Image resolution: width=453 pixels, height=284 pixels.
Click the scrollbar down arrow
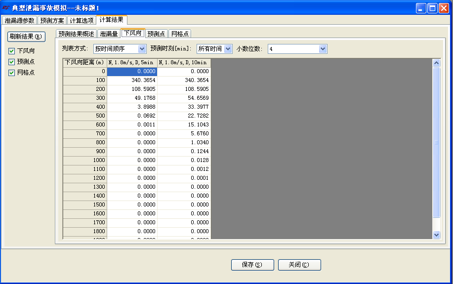pos(437,235)
